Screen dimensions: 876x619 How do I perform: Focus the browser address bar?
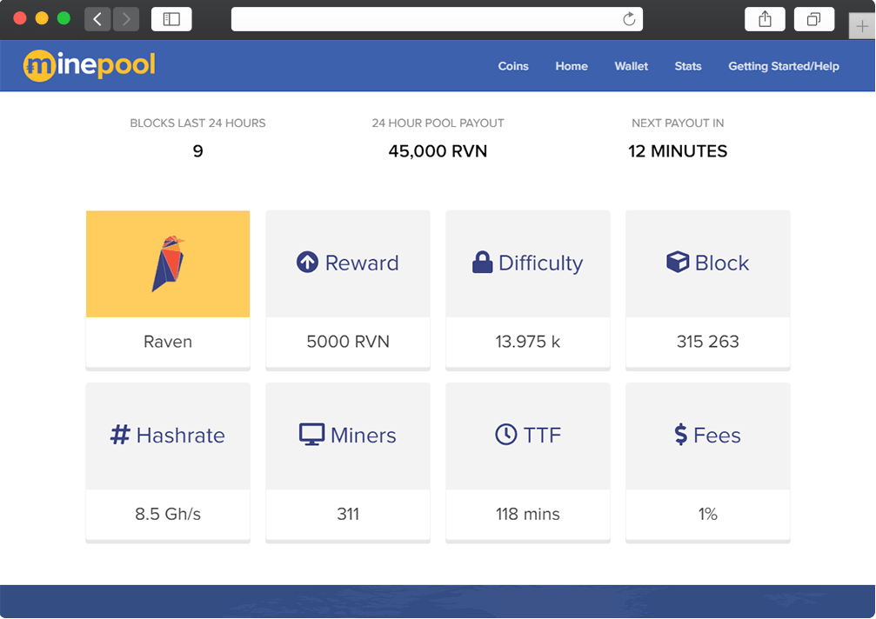pyautogui.click(x=437, y=19)
